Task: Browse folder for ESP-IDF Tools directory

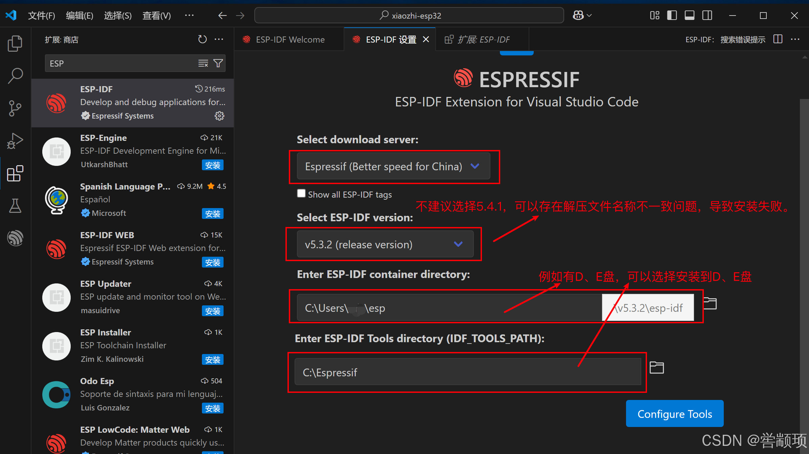Action: [656, 368]
